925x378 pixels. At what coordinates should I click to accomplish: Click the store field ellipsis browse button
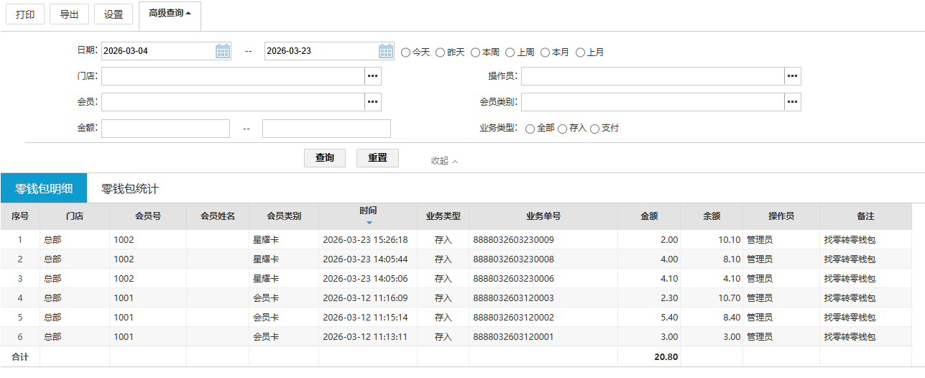[372, 76]
